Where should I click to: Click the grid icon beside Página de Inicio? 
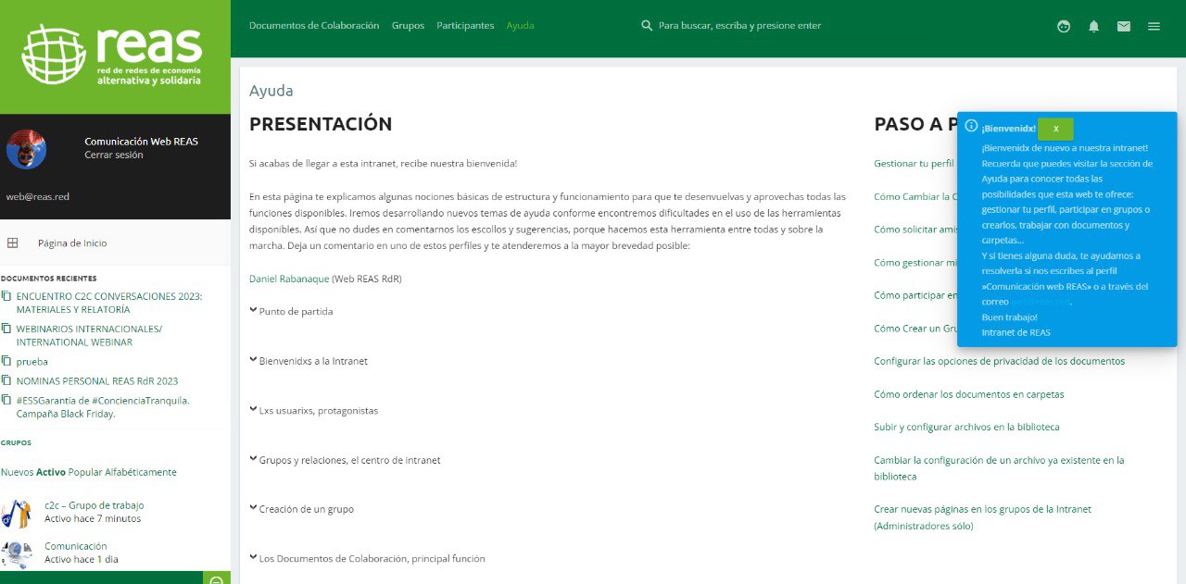click(x=12, y=243)
